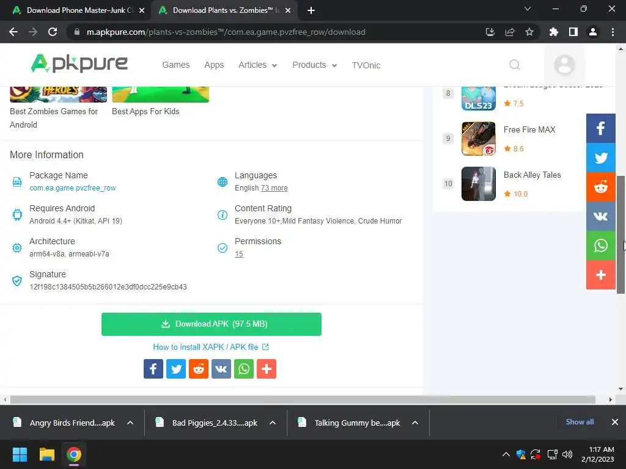Open the user profile avatar
626x469 pixels.
[564, 65]
